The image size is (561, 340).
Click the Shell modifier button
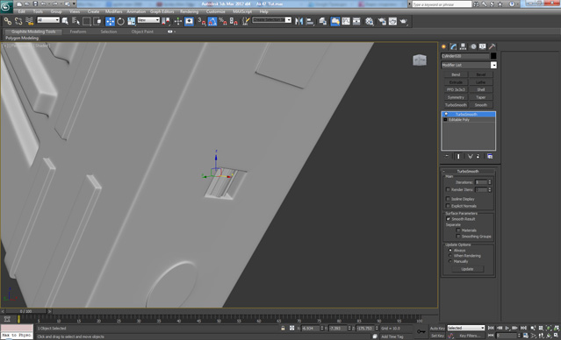click(x=481, y=89)
